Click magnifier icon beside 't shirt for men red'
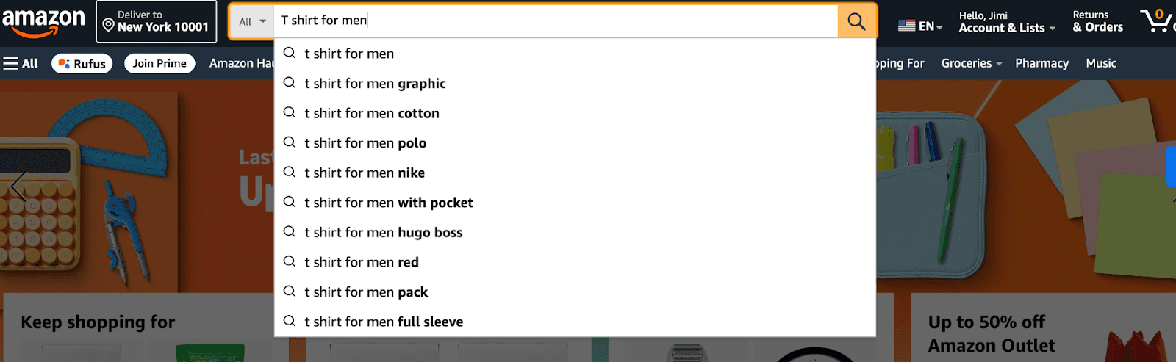Screen dimensions: 1176x362 pos(290,261)
